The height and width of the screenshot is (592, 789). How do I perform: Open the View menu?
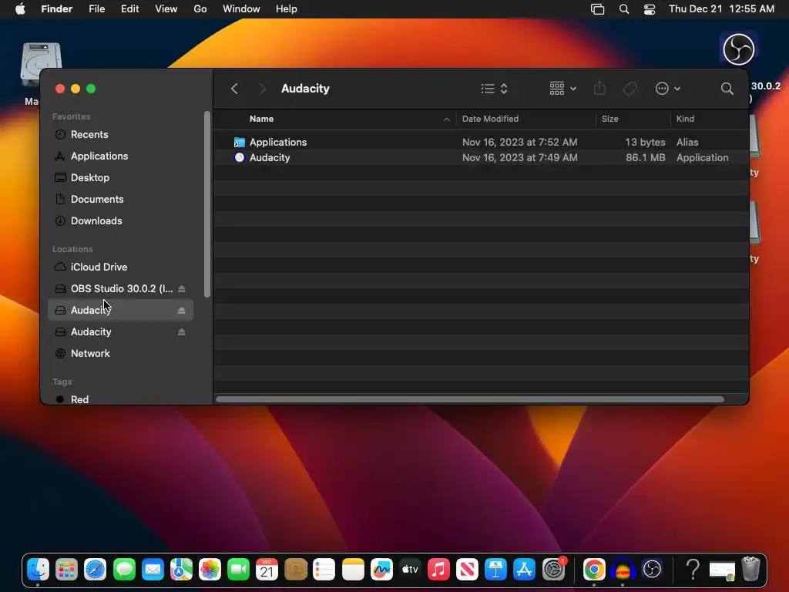[x=166, y=9]
